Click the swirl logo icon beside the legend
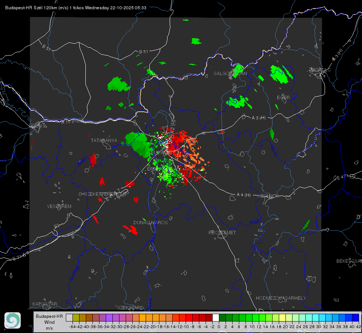 pos(13,320)
